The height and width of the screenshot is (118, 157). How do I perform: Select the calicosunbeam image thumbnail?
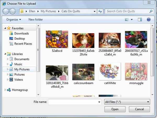point(83,72)
